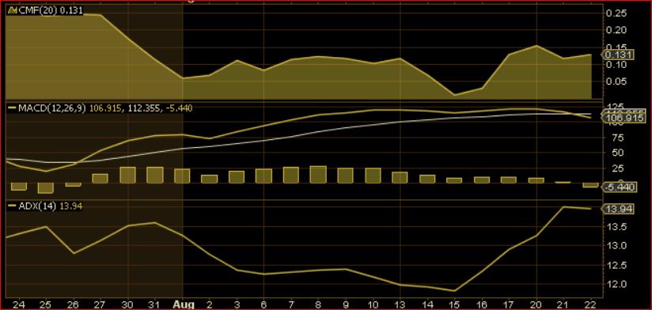This screenshot has height=310, width=652.
Task: Click the 106.915 MACD price tag
Action: [x=618, y=119]
